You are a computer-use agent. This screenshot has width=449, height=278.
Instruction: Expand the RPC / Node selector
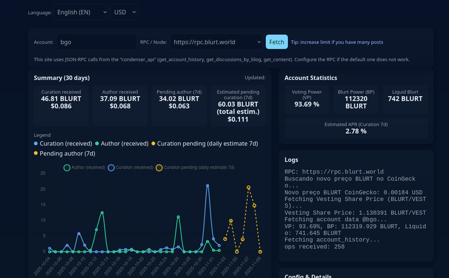[x=216, y=42]
